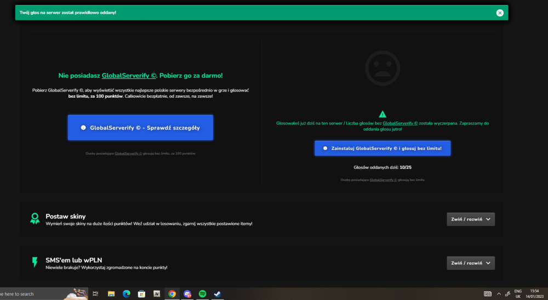Open GlobalServerify link in vote-limit warning text

(400, 123)
